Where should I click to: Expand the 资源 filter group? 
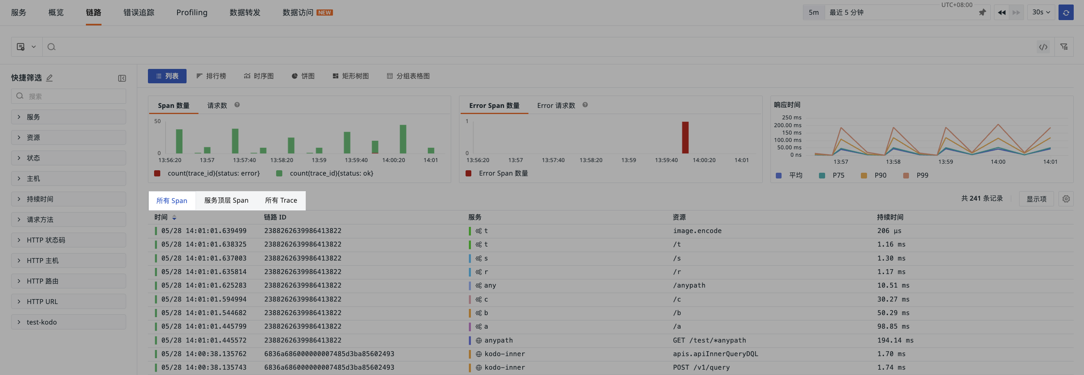[x=69, y=138]
